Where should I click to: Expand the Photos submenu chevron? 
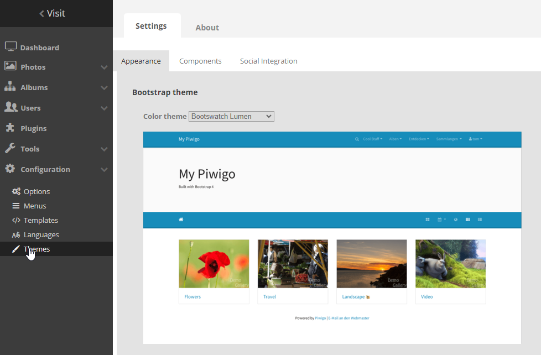tap(104, 67)
